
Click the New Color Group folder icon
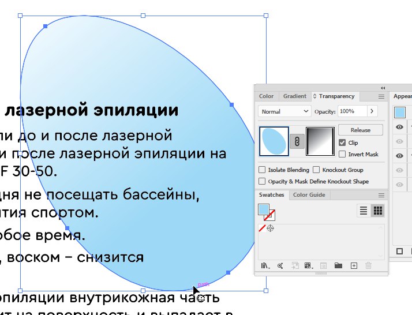[338, 265]
